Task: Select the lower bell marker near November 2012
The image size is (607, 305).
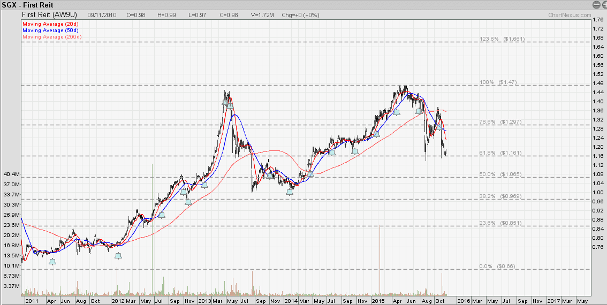Action: pyautogui.click(x=188, y=202)
